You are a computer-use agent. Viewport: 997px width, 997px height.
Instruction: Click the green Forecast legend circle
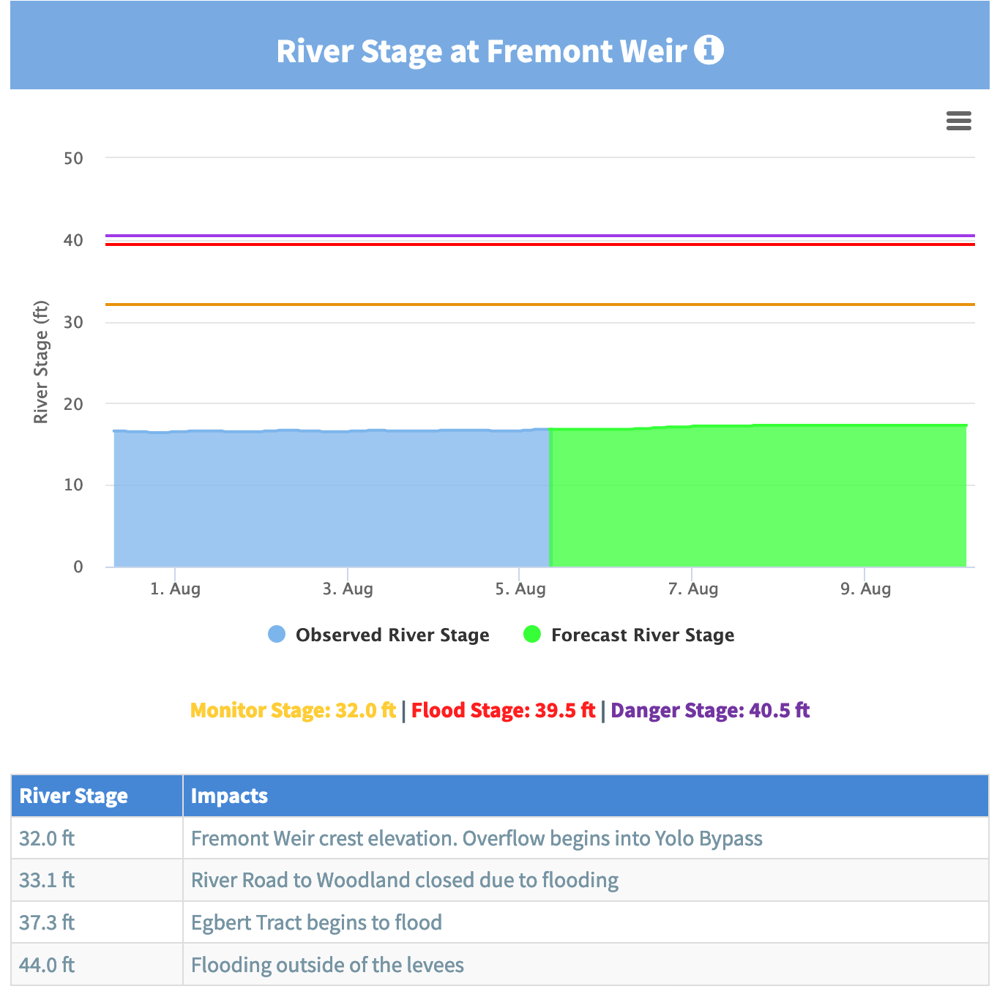click(x=532, y=635)
